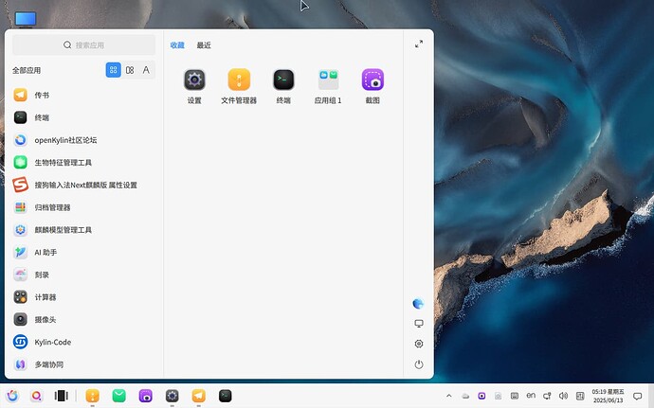This screenshot has height=408, width=654.
Task: Select the 收藏 tab
Action: click(177, 45)
